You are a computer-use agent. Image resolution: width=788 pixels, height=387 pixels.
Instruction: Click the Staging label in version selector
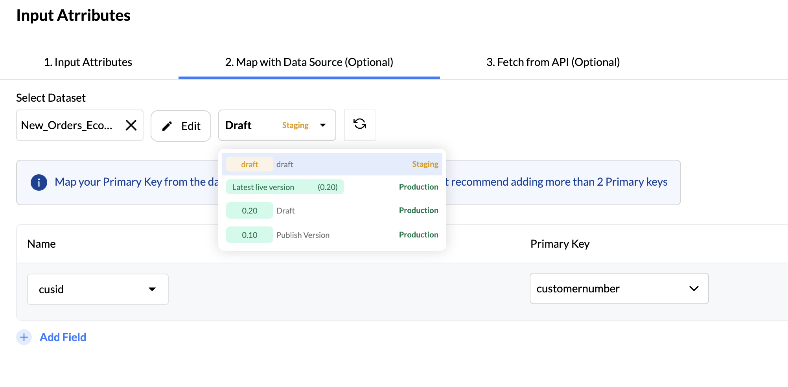pyautogui.click(x=295, y=125)
